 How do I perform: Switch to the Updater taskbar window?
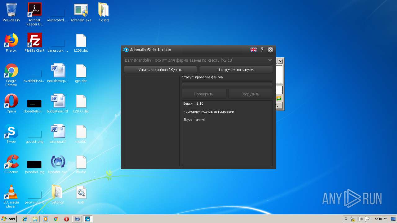[x=77, y=219]
